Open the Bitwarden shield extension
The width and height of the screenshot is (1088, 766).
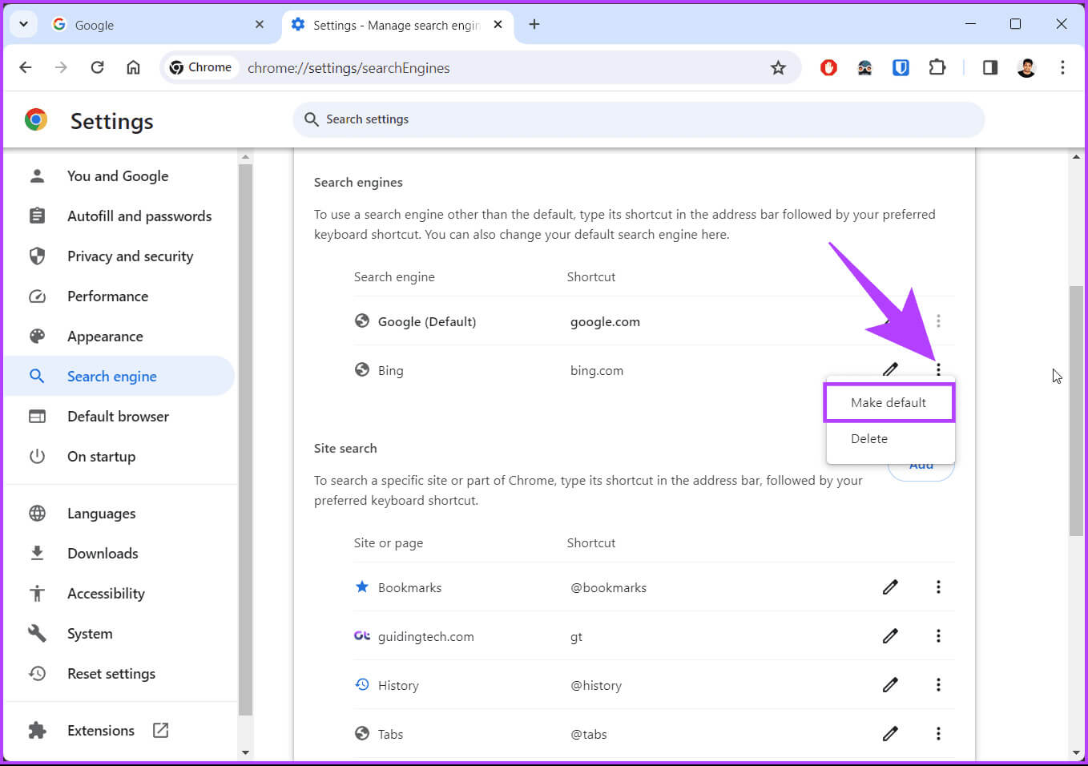(901, 68)
